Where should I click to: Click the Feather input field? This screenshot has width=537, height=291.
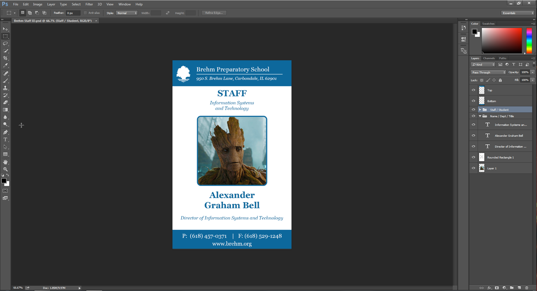[73, 13]
